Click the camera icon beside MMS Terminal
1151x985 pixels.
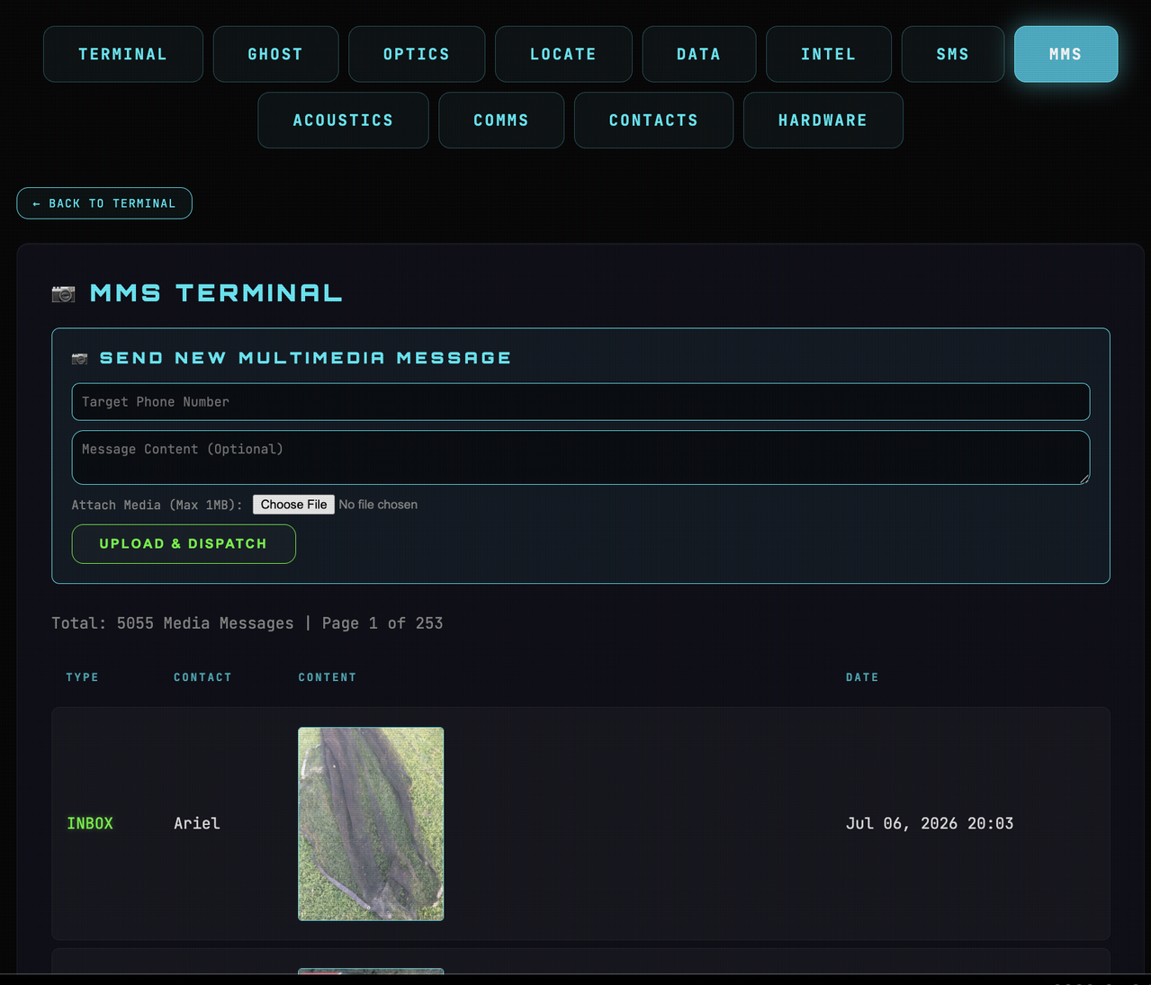[64, 293]
